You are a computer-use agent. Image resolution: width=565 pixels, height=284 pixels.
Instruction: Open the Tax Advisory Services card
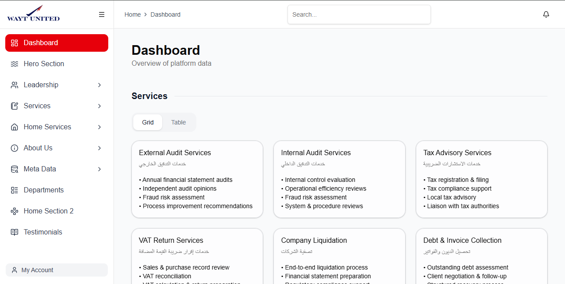(482, 179)
